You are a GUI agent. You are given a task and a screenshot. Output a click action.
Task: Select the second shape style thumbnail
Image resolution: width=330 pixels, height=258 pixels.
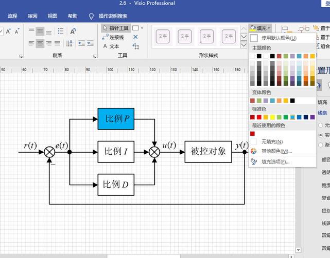pos(185,37)
